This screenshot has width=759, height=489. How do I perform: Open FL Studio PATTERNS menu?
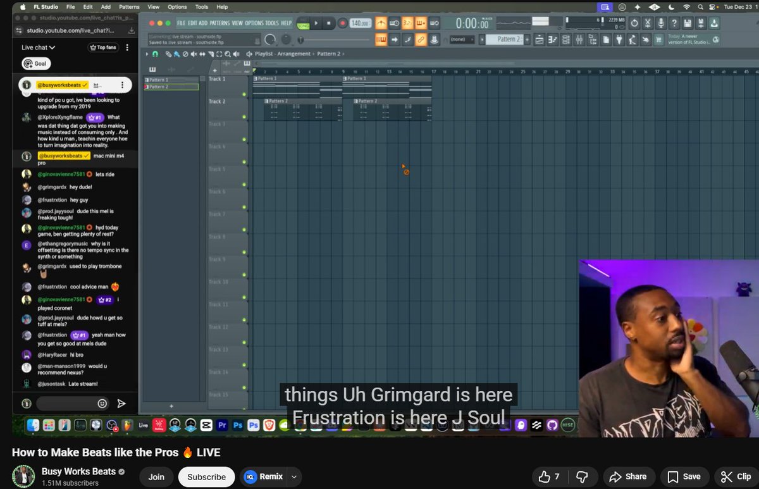[x=219, y=23]
